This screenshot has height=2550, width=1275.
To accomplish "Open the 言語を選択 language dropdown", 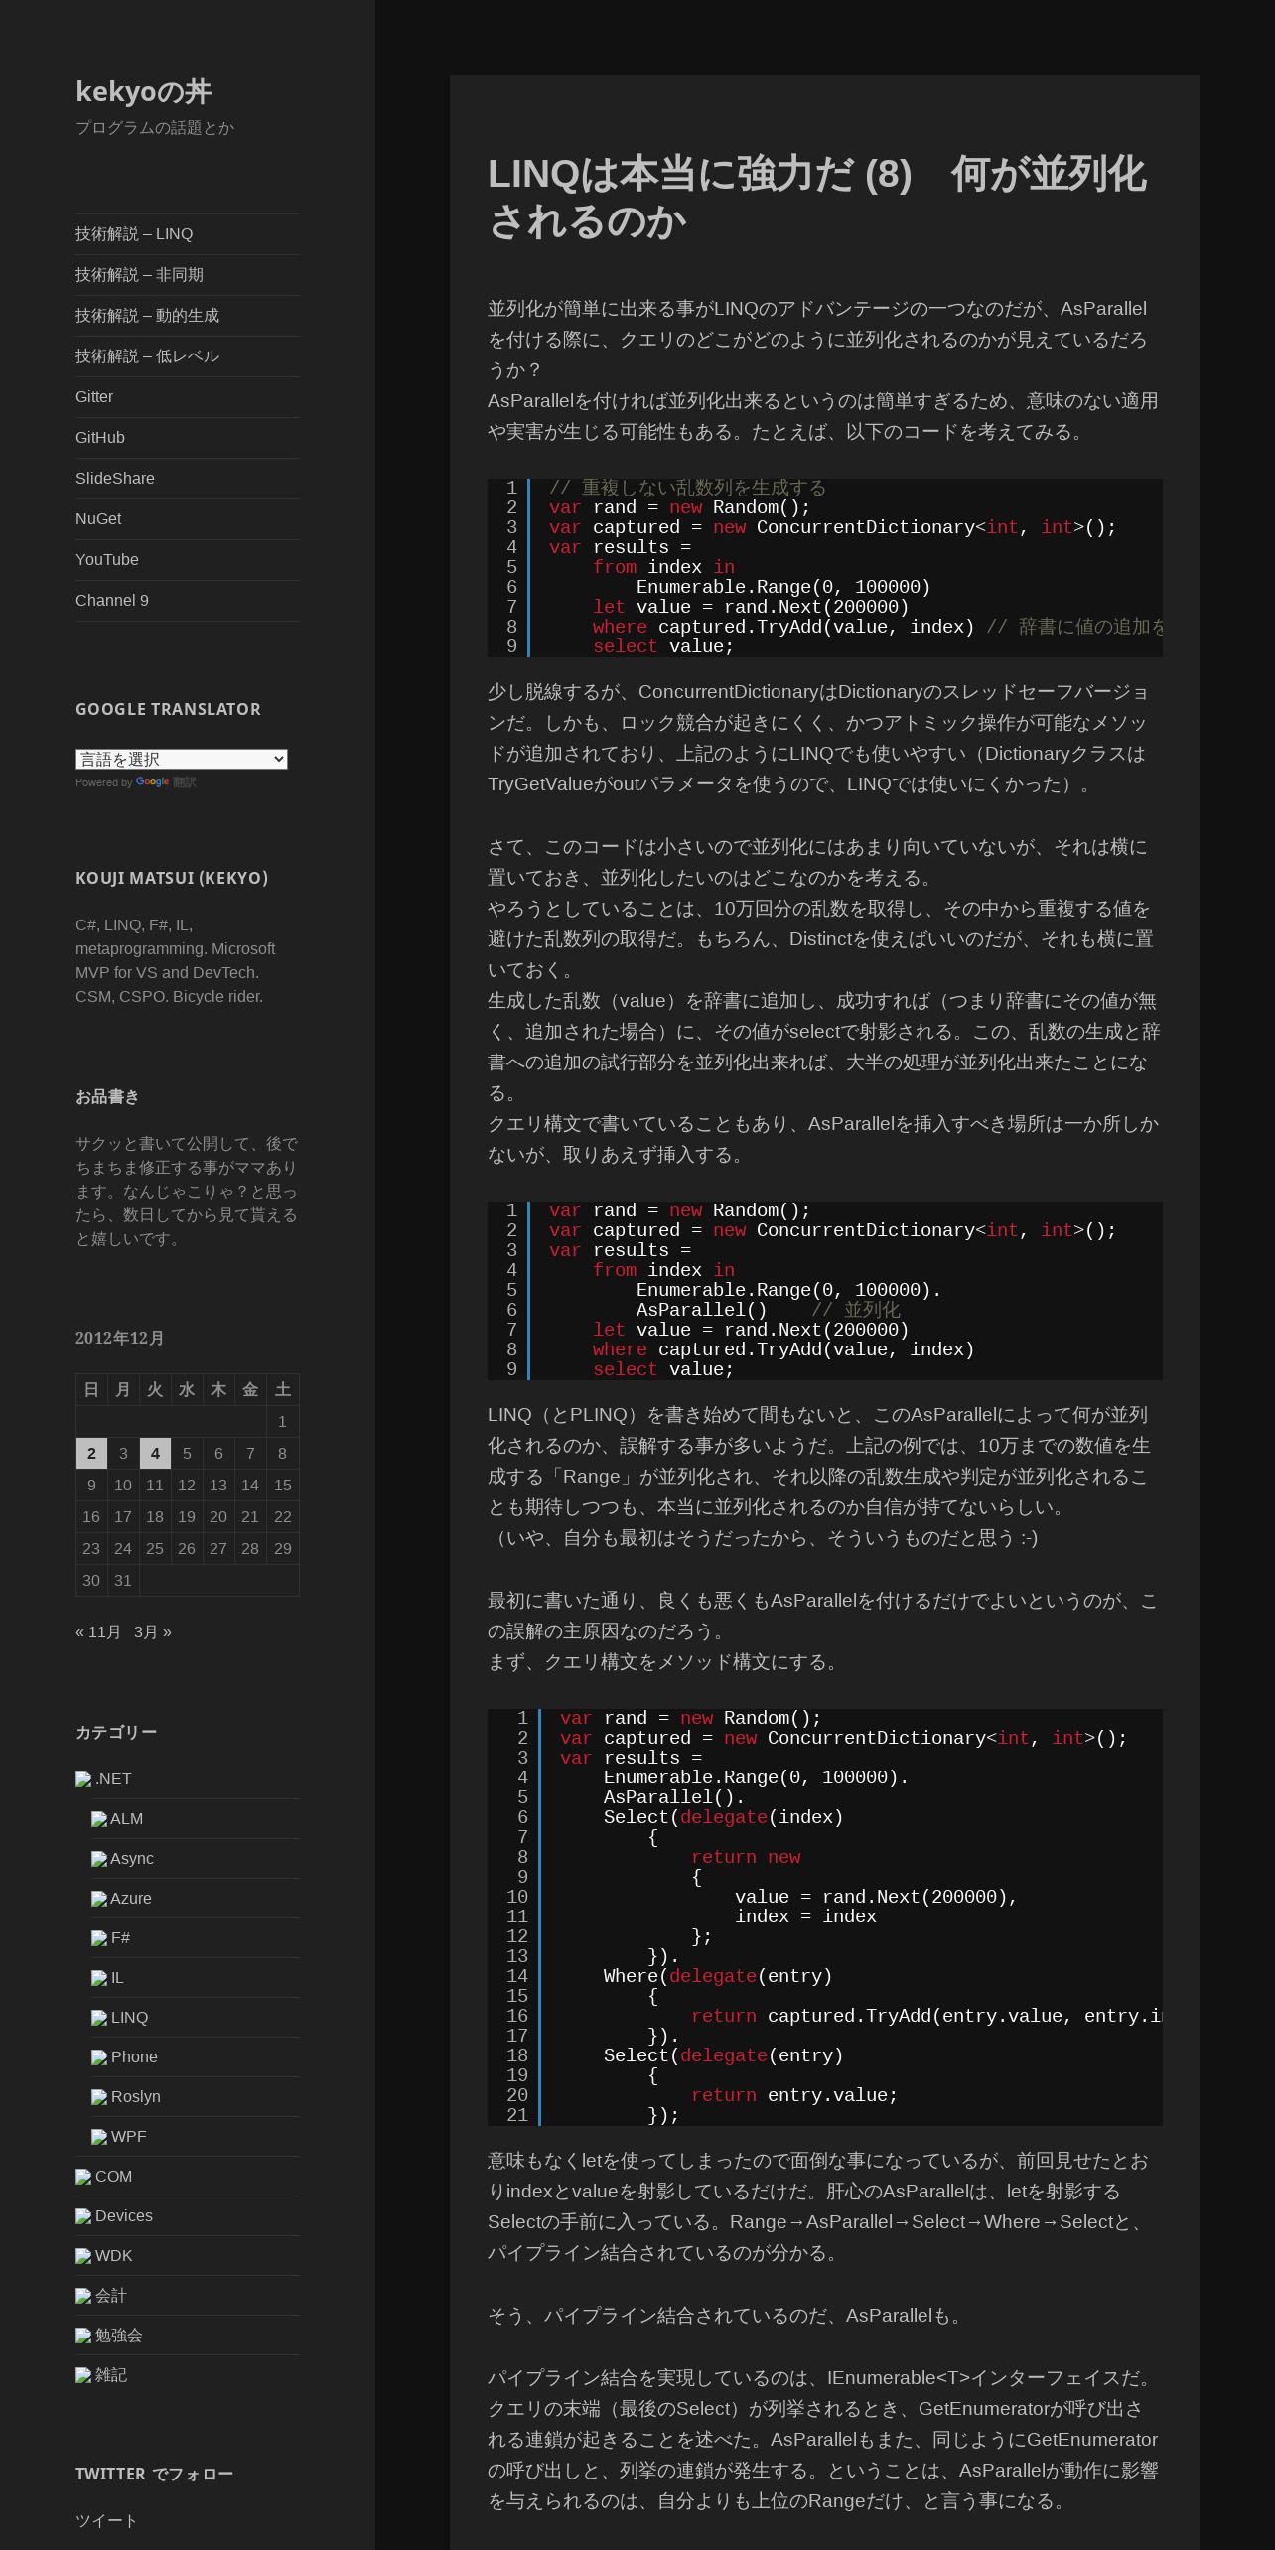I will pos(182,759).
